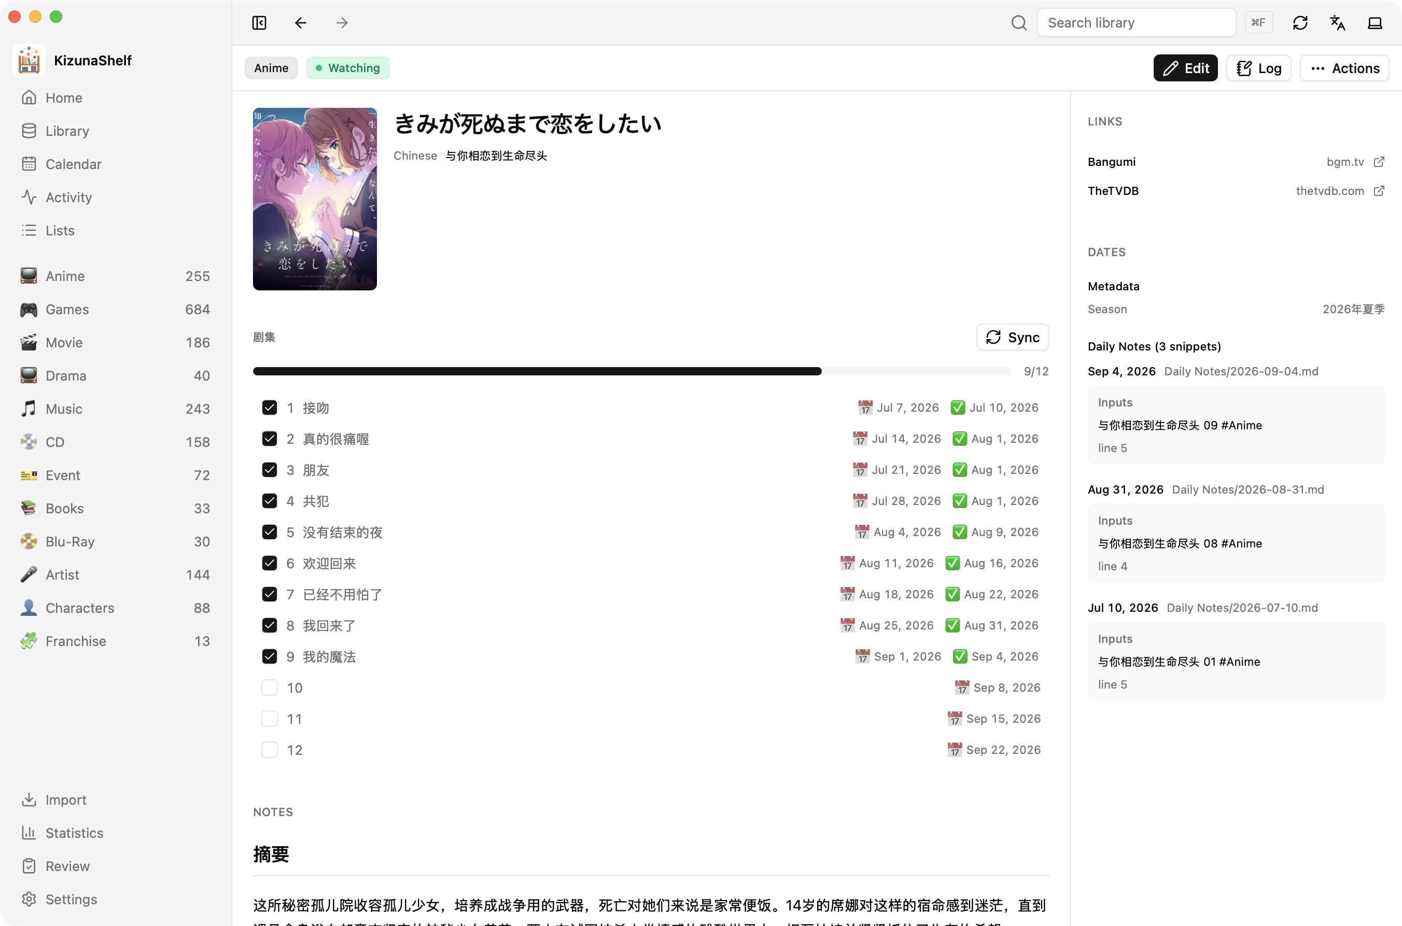Click the search magnifier icon
Screen dimensions: 1402x926
tap(1019, 22)
